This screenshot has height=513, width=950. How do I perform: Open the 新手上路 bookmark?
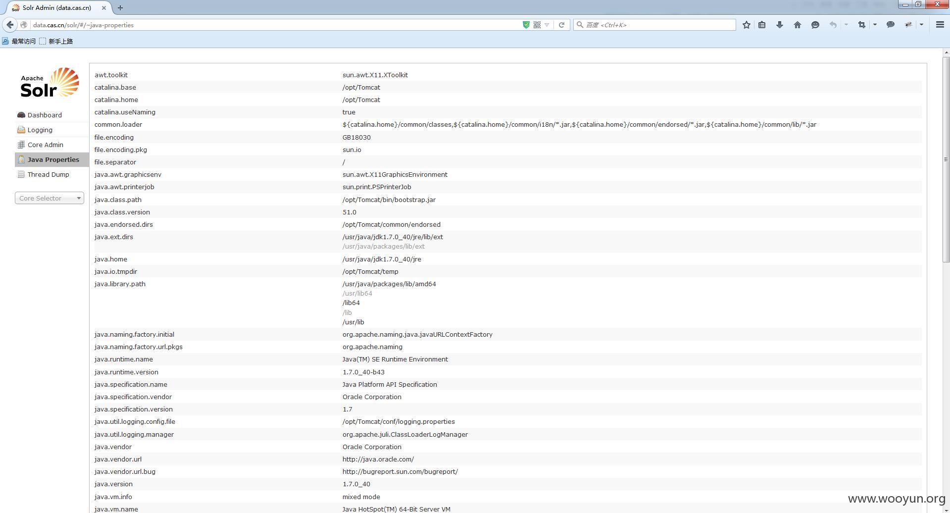(x=56, y=42)
